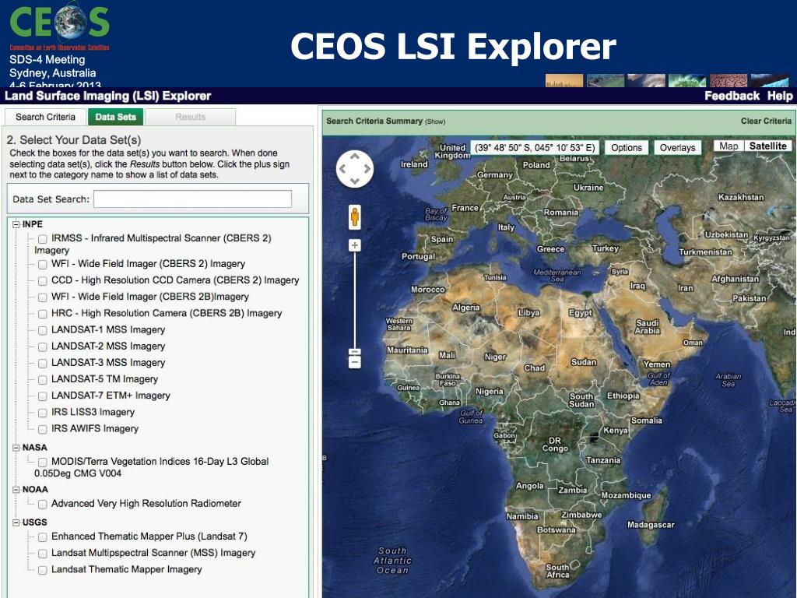Collapse the NASA category
Image resolution: width=797 pixels, height=598 pixels.
tap(16, 448)
